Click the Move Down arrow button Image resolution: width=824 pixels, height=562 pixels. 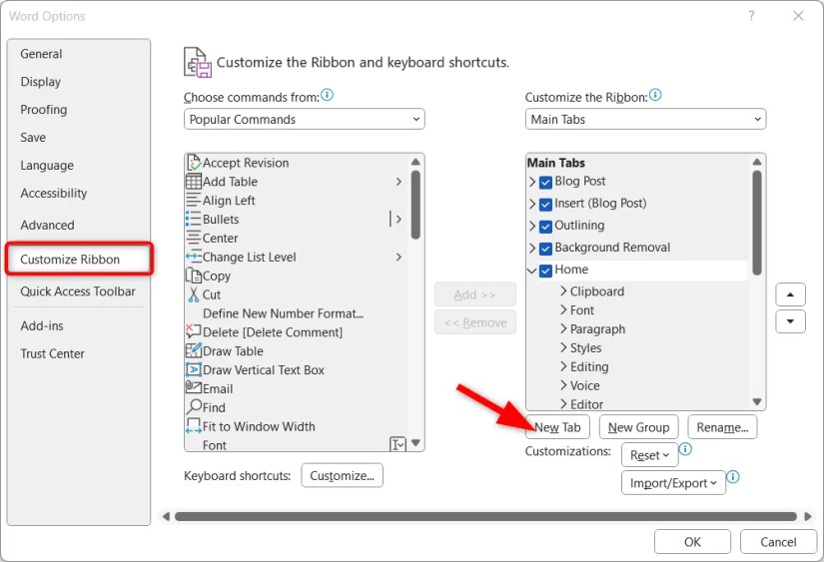point(790,321)
